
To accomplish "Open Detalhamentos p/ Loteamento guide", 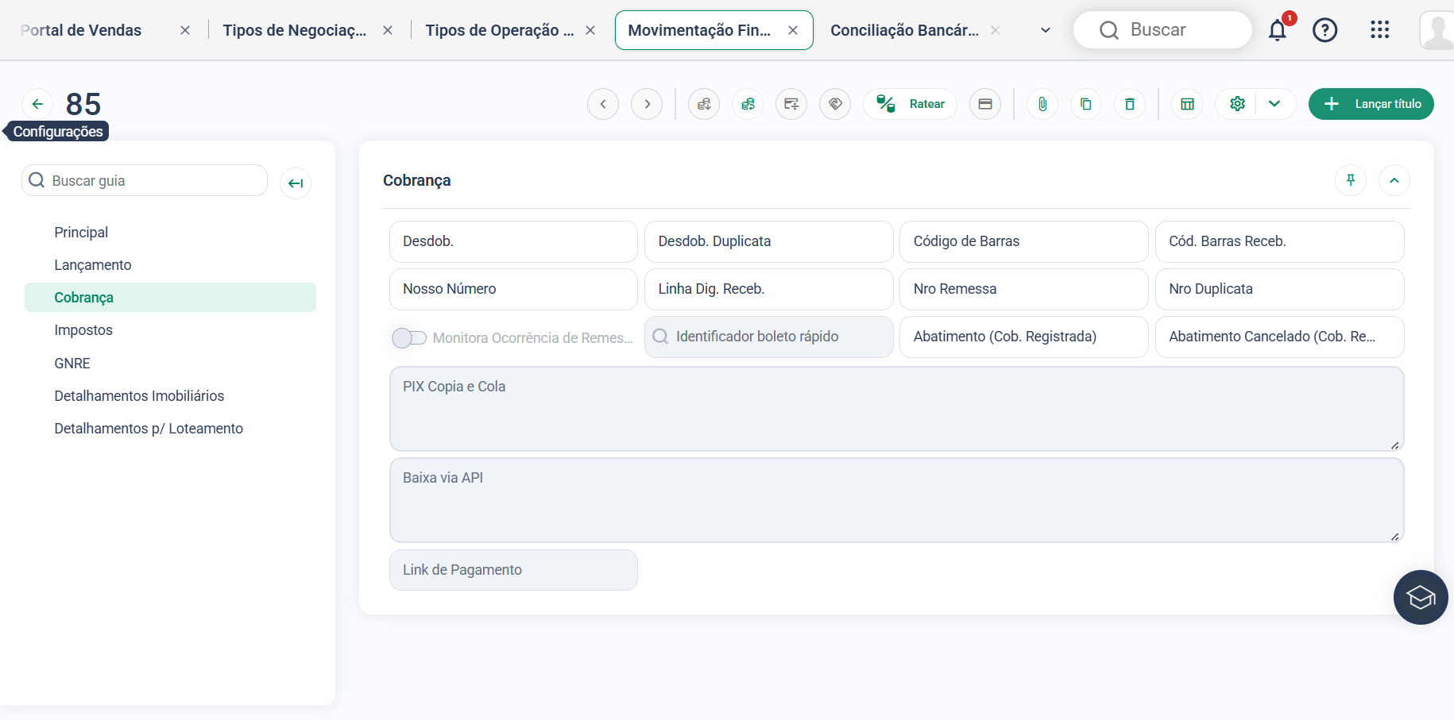I will pyautogui.click(x=149, y=429).
